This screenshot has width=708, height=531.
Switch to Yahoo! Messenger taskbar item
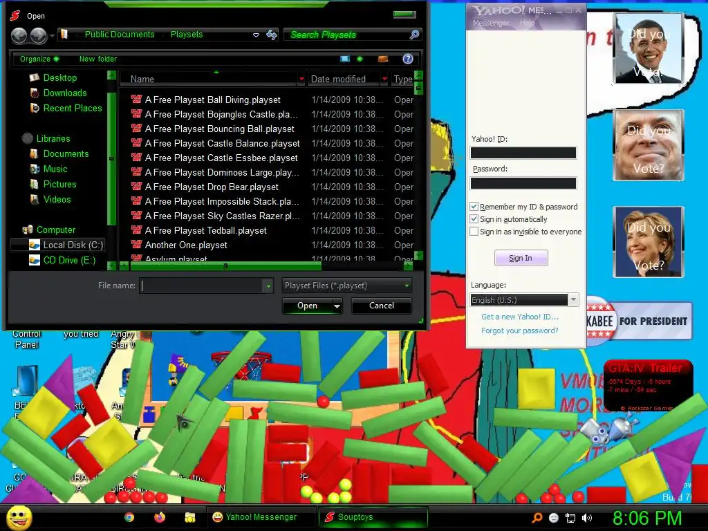(261, 517)
